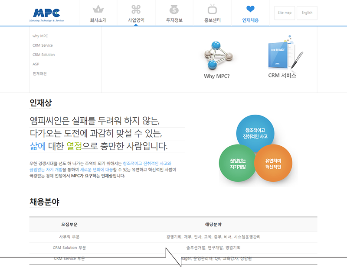The image size is (347, 267).
Task: Click the 인재상 heading
Action: point(41,103)
